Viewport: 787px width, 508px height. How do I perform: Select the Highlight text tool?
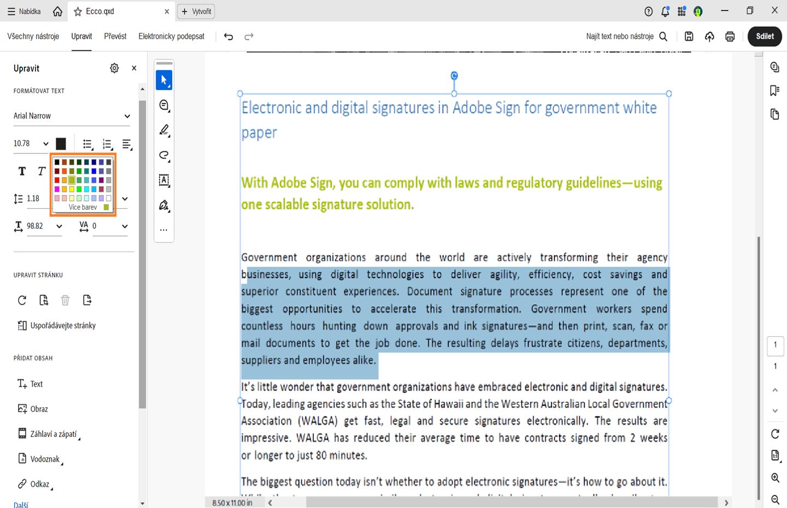coord(163,130)
